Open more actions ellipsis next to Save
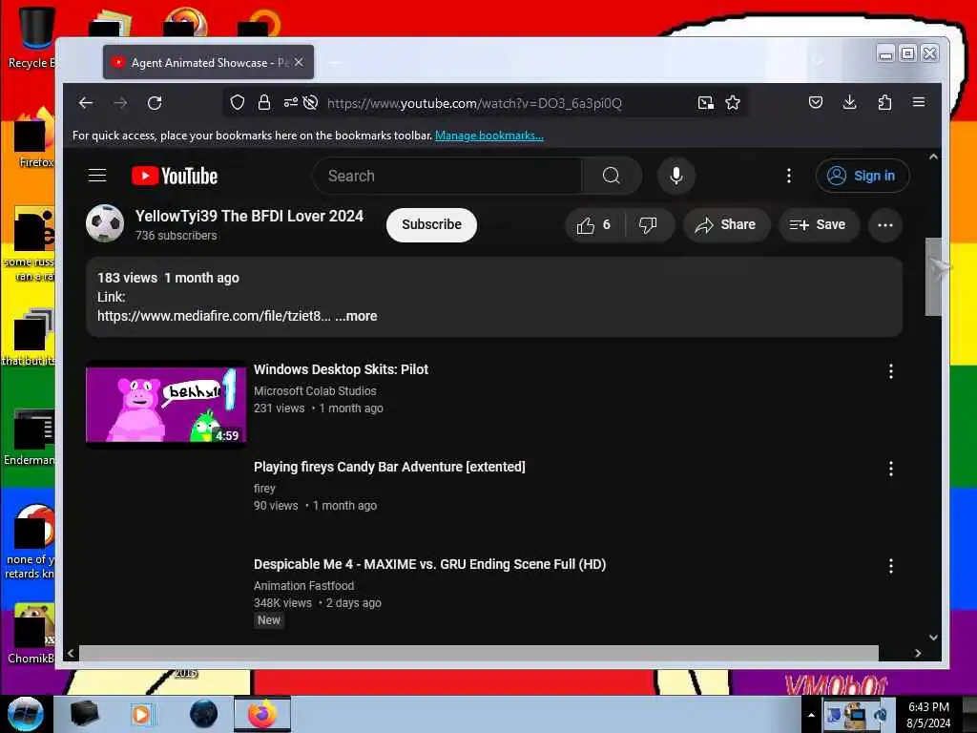 pyautogui.click(x=884, y=225)
